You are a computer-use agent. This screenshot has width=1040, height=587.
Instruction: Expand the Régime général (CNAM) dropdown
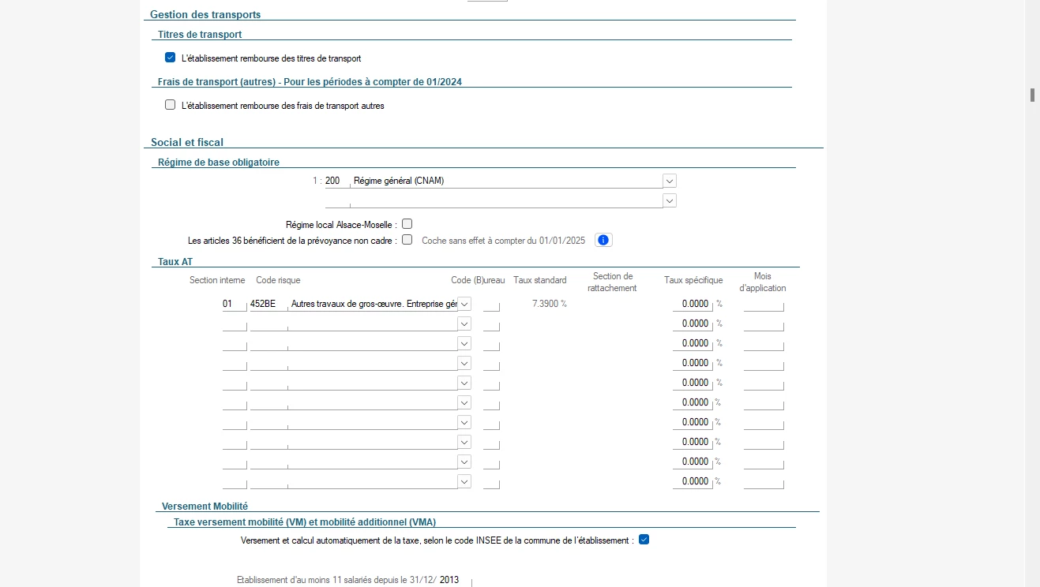[x=670, y=181]
